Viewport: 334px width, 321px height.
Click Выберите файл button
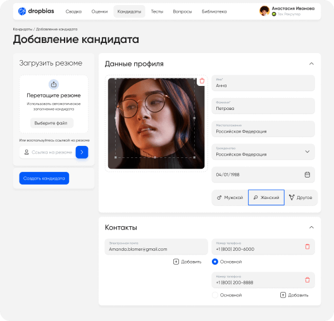52,123
